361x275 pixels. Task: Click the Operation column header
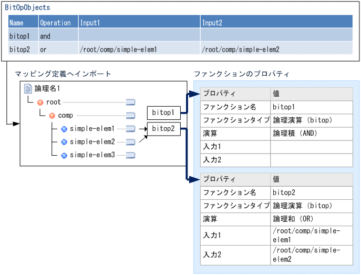point(58,23)
